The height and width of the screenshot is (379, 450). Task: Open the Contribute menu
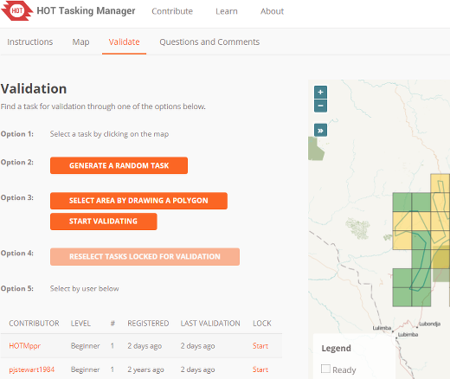172,11
